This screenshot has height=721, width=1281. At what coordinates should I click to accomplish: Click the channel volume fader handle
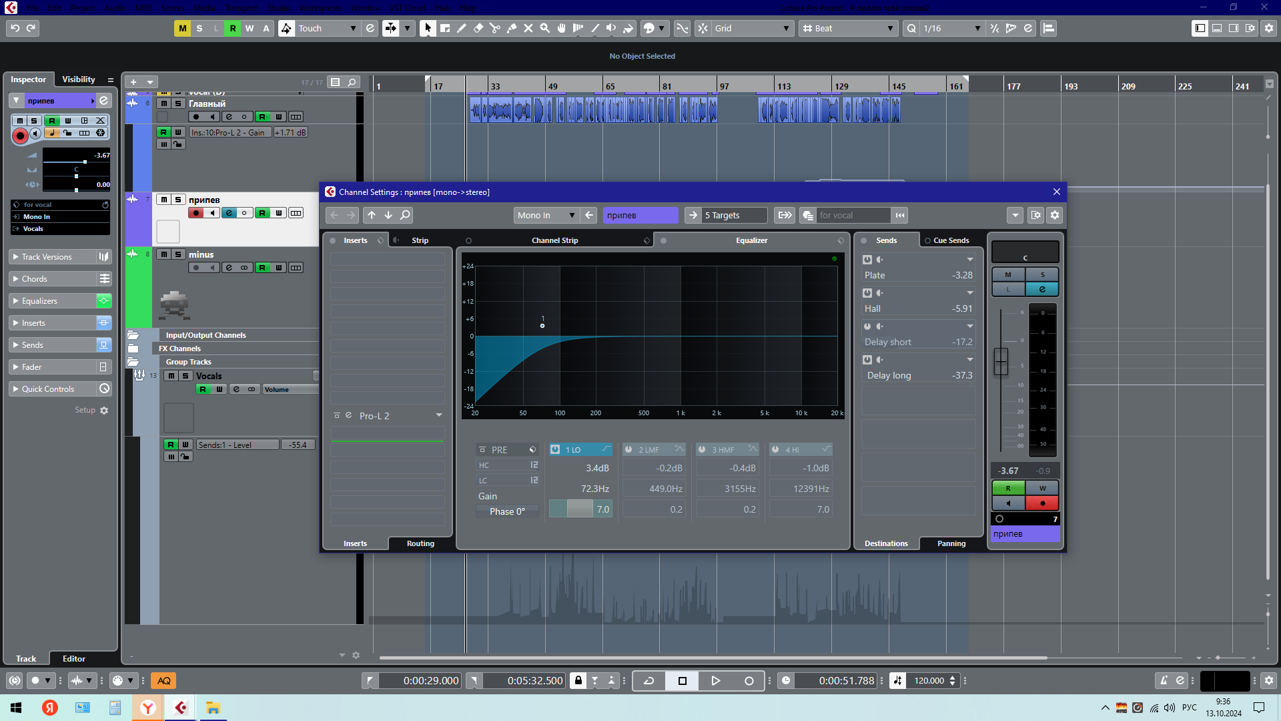coord(1001,361)
